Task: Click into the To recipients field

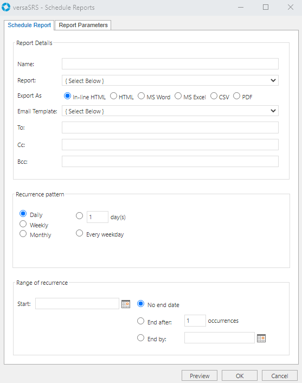Action: pos(170,127)
